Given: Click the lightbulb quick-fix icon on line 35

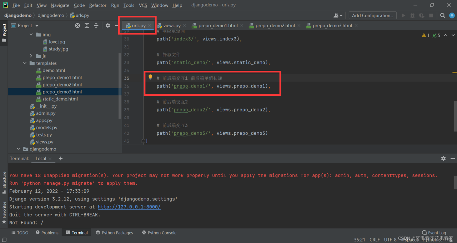Looking at the screenshot, I should (150, 77).
